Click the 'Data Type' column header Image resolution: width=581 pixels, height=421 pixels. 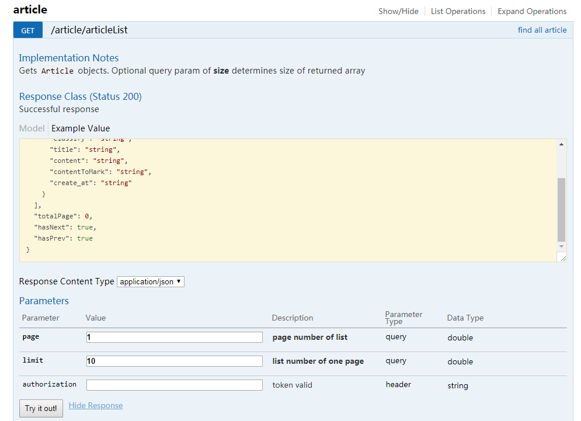pos(465,318)
